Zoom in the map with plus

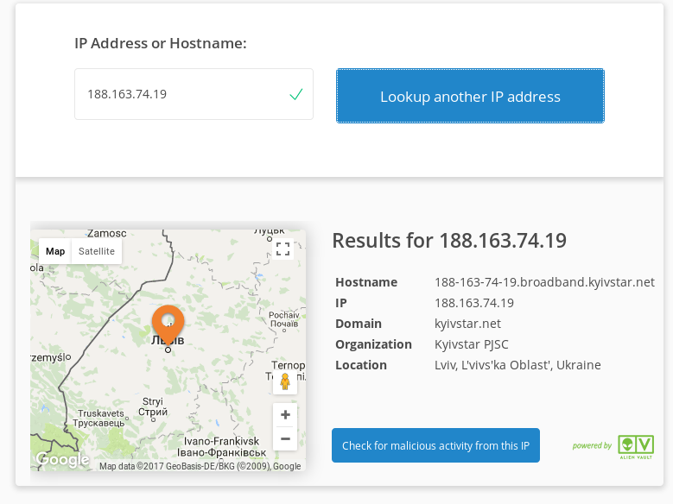click(285, 415)
